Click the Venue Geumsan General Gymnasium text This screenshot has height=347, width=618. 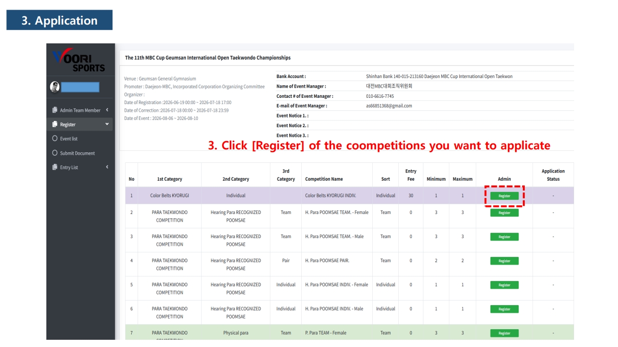[x=160, y=79]
